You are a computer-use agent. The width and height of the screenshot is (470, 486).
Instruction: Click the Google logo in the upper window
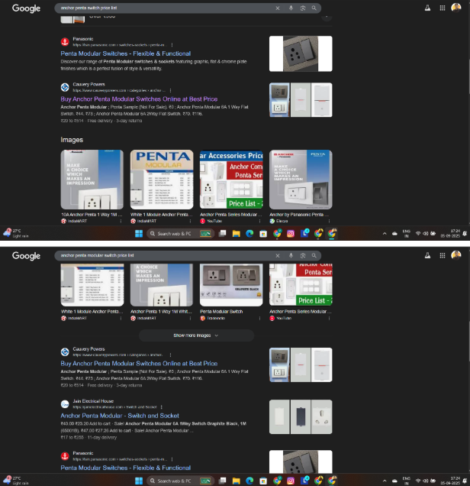pos(26,8)
